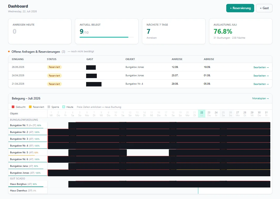Click Offene Anfragen & Reservierungen heading
Image resolution: width=280 pixels, height=199 pixels.
tap(36, 52)
